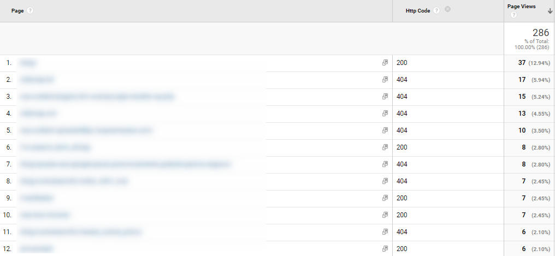Click the external link icon on row 2
The width and height of the screenshot is (555, 256).
[385, 80]
